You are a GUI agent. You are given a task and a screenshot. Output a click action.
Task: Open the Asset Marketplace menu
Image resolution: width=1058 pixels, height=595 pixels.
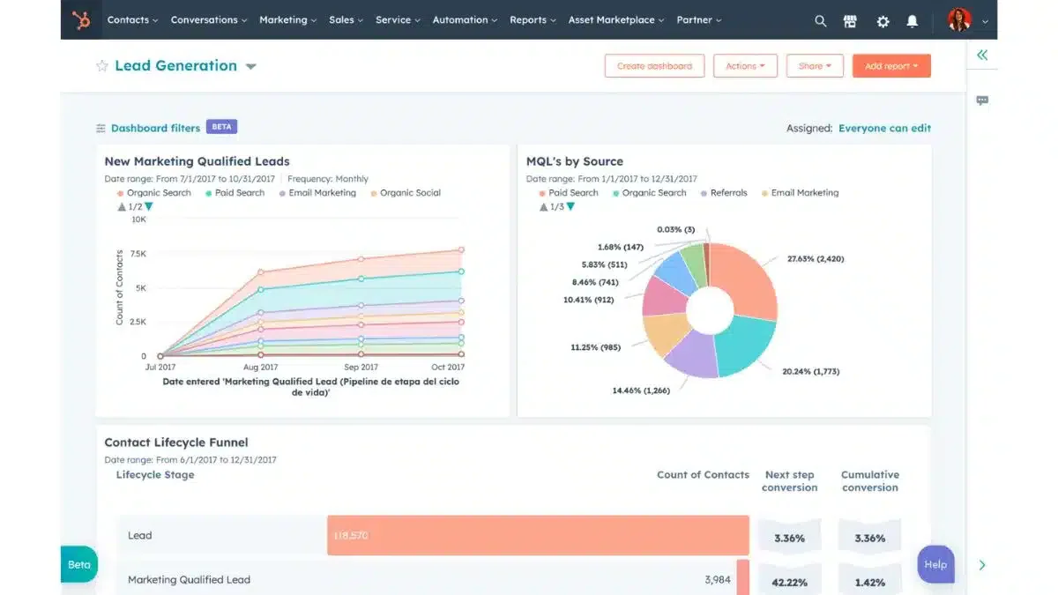click(x=616, y=19)
